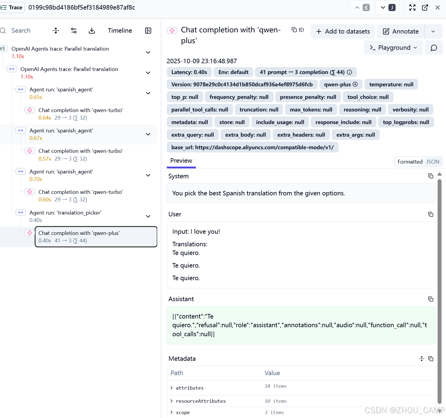The image size is (446, 418).
Task: Download the trace with download icon
Action: pos(92,31)
